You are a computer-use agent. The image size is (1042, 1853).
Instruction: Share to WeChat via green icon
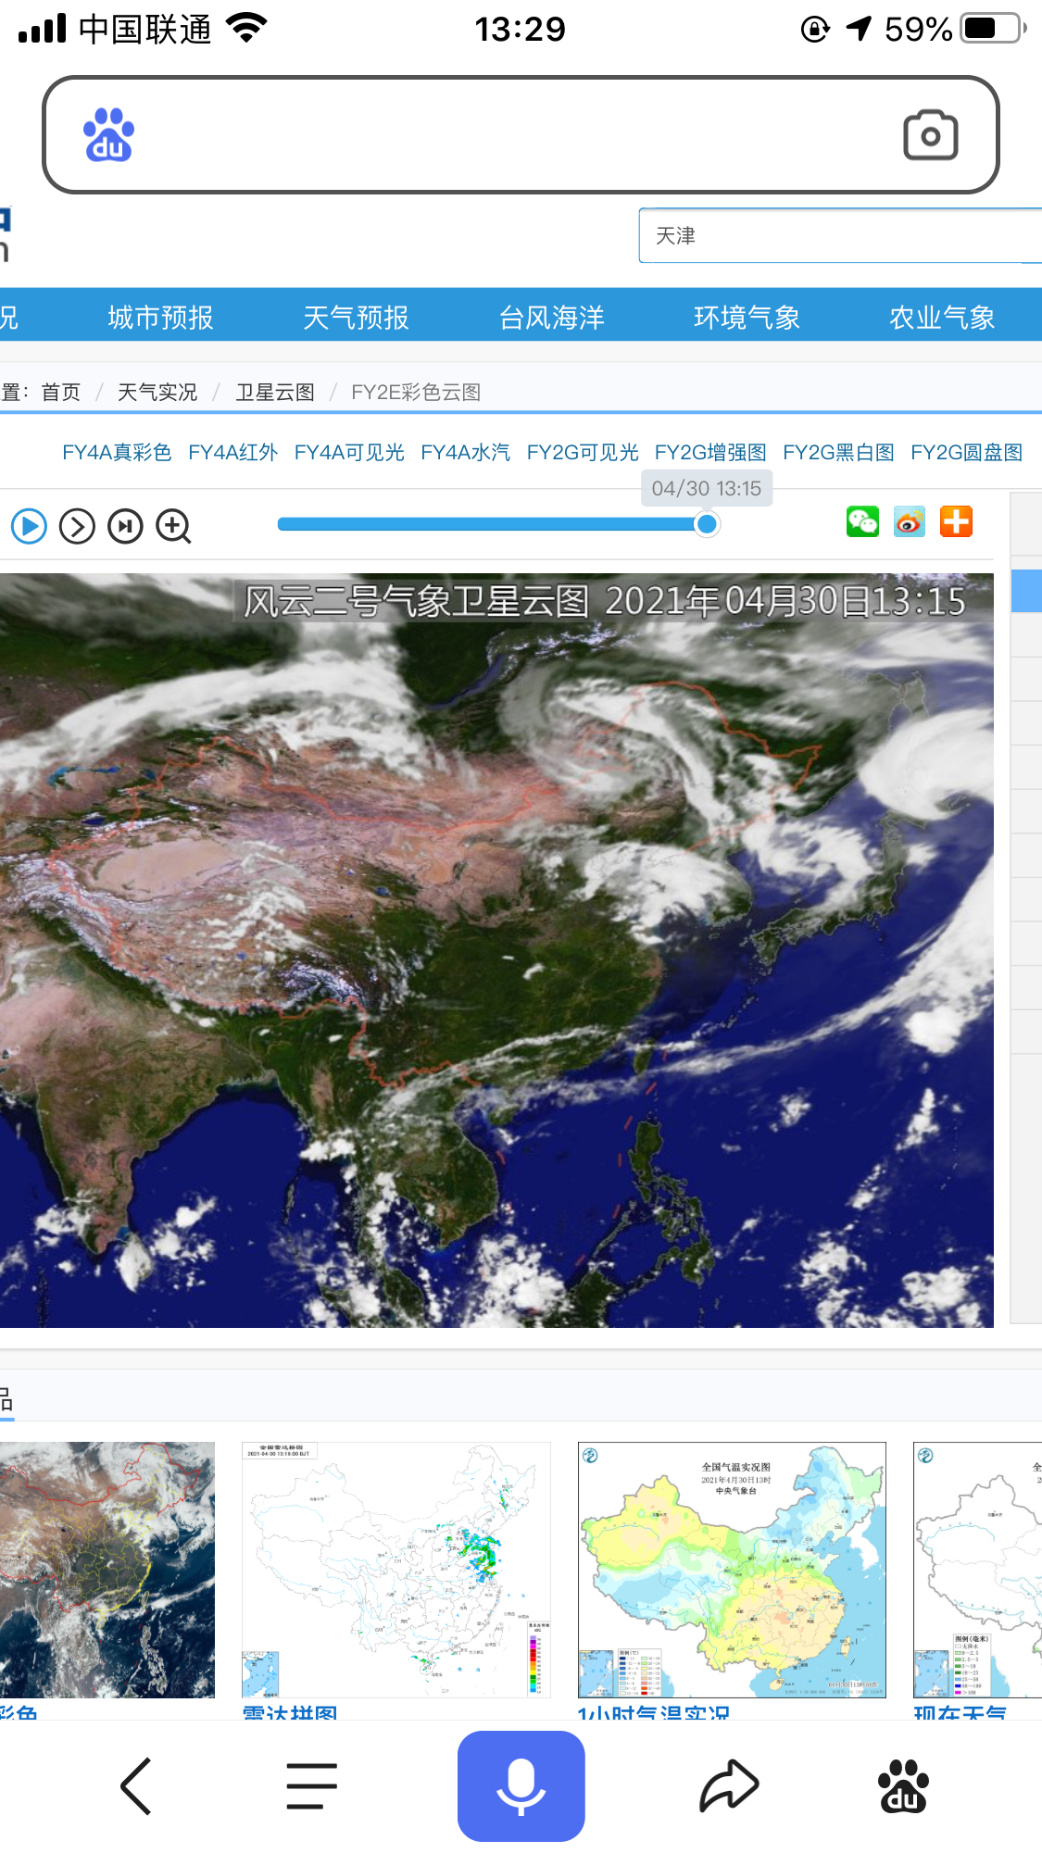(862, 521)
